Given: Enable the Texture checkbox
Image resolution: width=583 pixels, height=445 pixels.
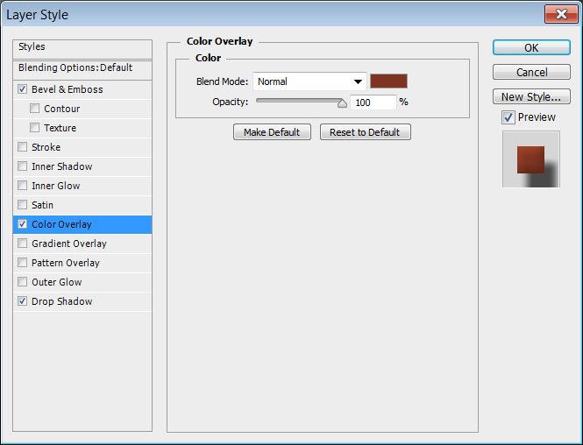Looking at the screenshot, I should tap(34, 128).
